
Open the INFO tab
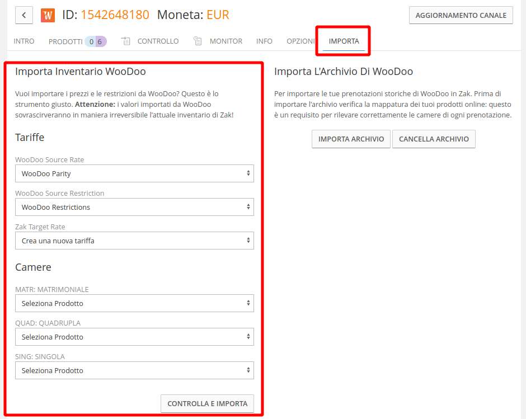click(264, 41)
